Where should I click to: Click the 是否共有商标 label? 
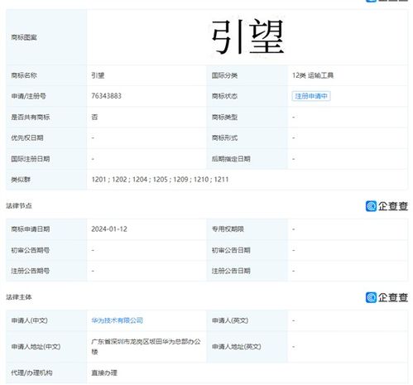(31, 117)
